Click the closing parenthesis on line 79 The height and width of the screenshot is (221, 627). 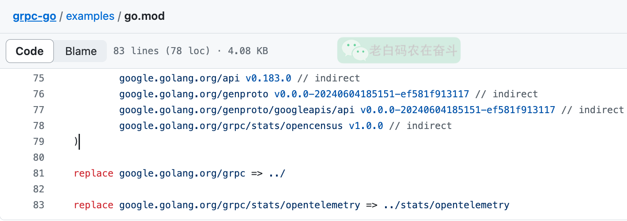click(76, 142)
